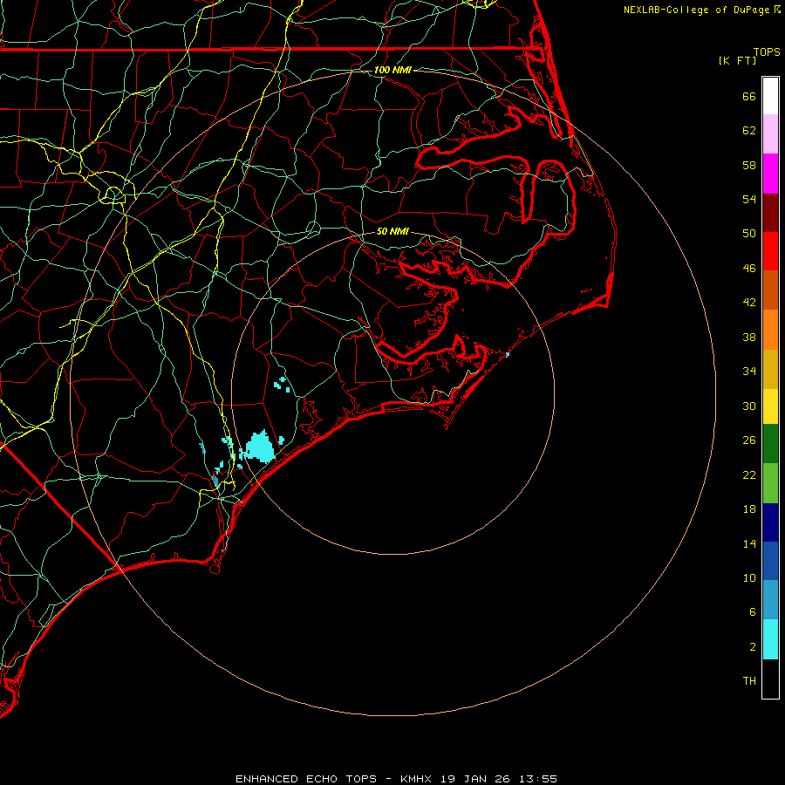
Task: Click the medium blue swatch near 10
Action: click(770, 561)
